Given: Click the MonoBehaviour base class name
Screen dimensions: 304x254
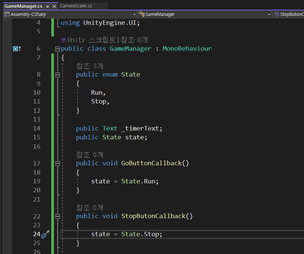Looking at the screenshot, I should coord(187,48).
